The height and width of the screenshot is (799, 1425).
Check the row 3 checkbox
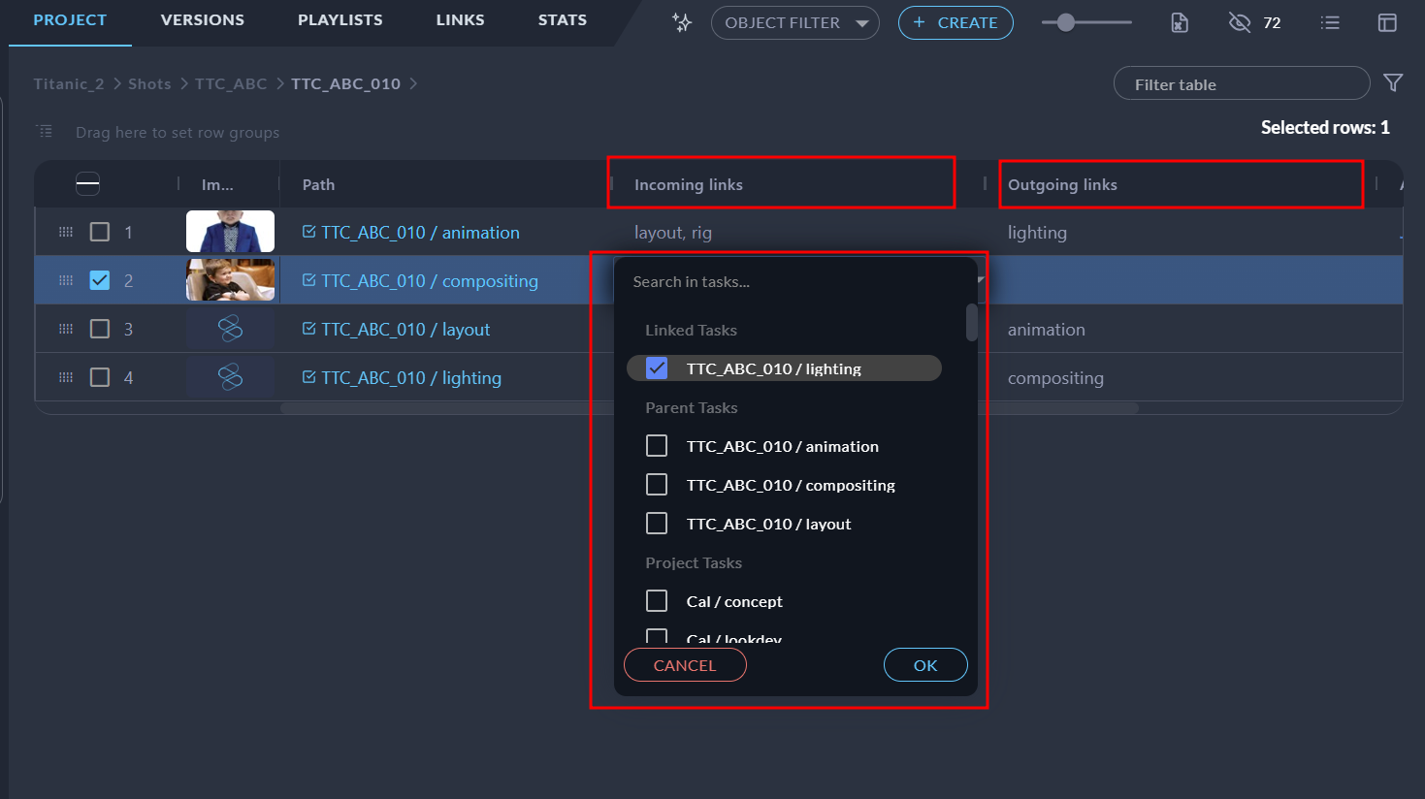(100, 329)
